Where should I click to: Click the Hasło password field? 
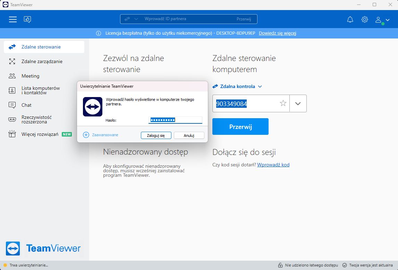click(175, 120)
